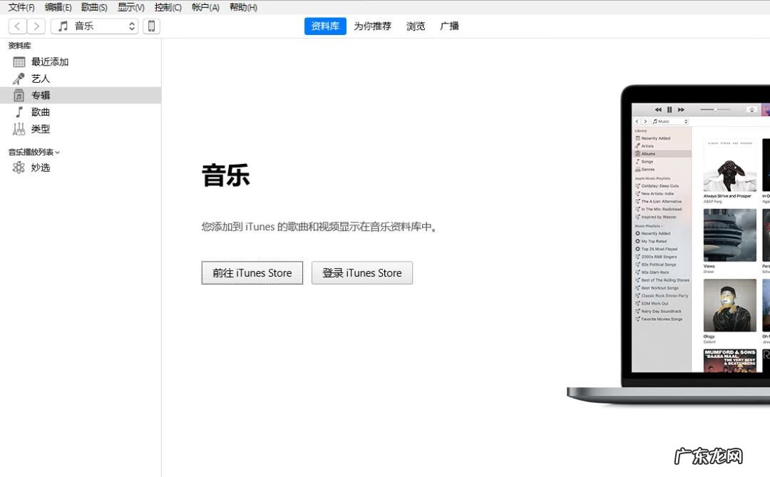The width and height of the screenshot is (770, 477).
Task: Select 专辑 in the sidebar
Action: tap(81, 96)
